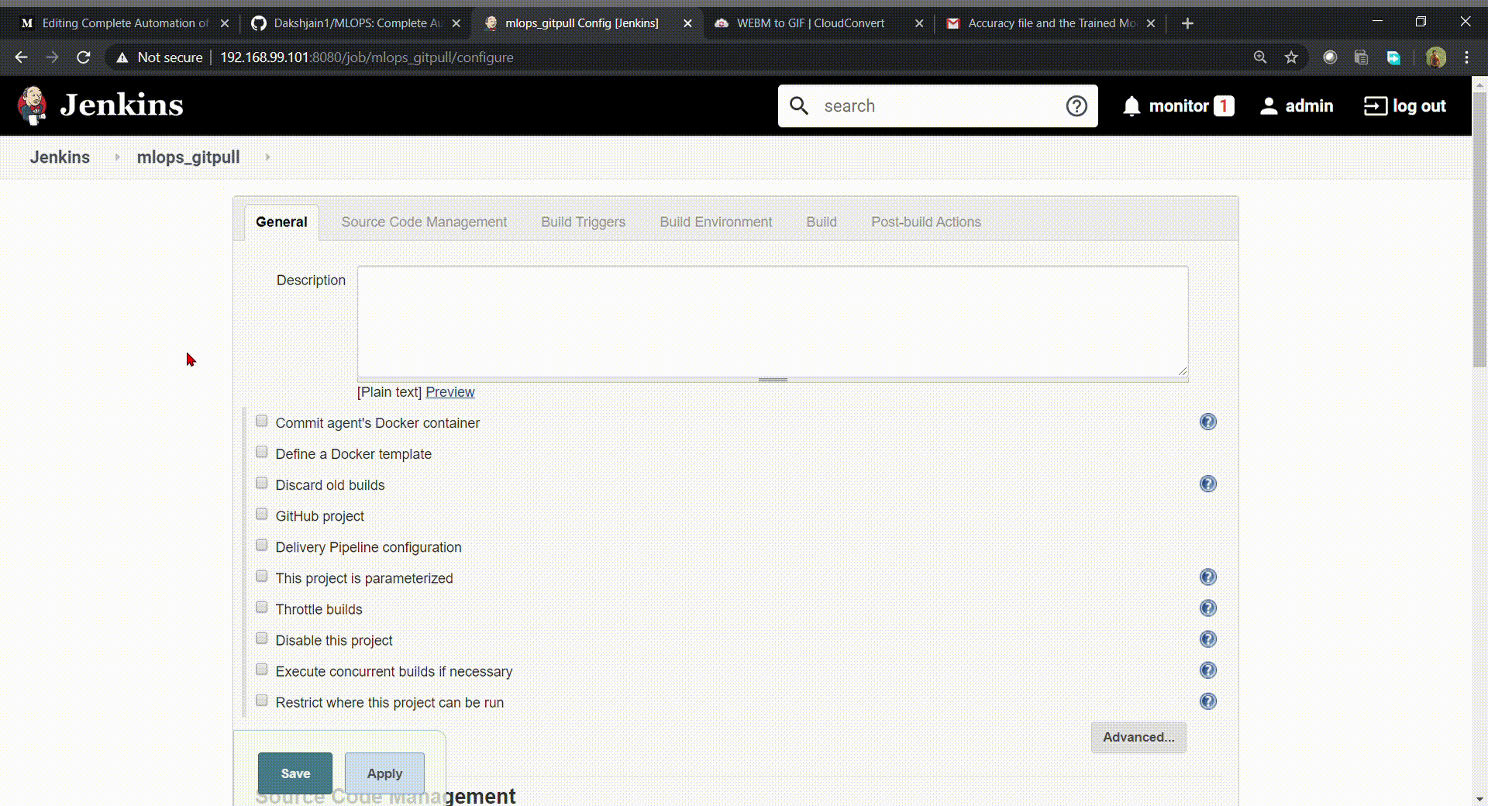Screen dimensions: 1488x806
Task: Open the Post-build Actions tab
Action: point(925,222)
